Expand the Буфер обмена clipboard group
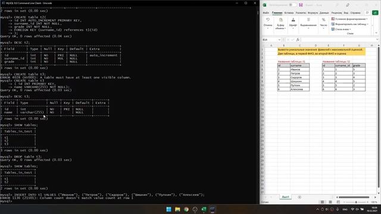 pyautogui.click(x=280, y=24)
